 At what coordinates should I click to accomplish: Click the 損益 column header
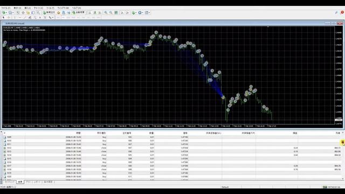[295, 133]
